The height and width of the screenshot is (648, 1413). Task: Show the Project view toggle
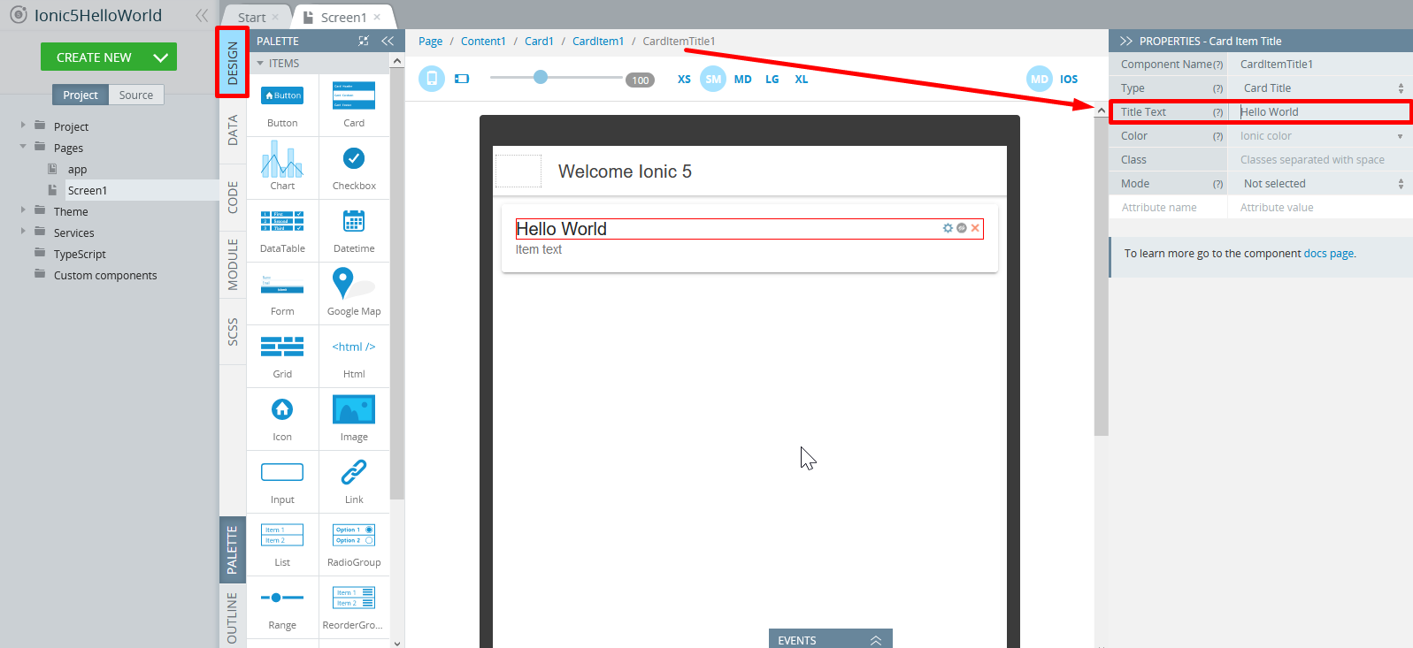81,95
